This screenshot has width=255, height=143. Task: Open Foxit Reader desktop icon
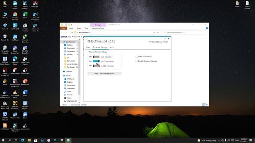[x=5, y=127]
